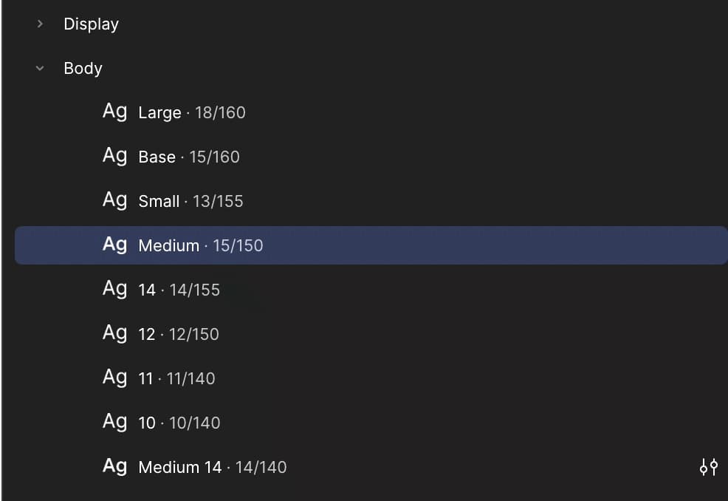Screen dimensions: 728x501
Task: Click the Ag preview for style 14
Action: [114, 289]
